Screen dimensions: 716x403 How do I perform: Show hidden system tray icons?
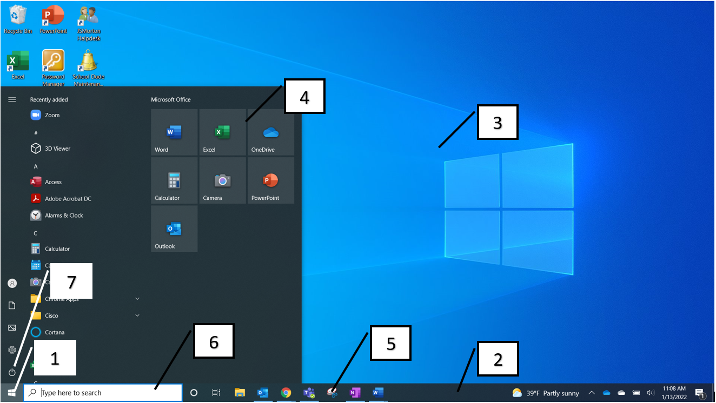coord(591,393)
